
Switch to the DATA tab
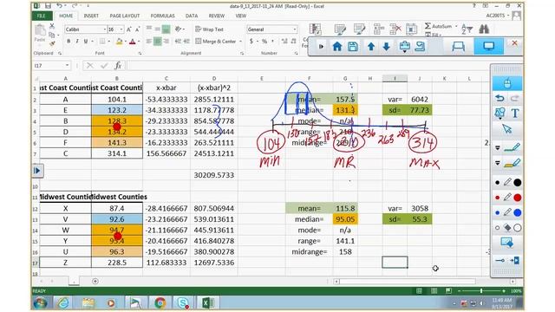coord(192,16)
